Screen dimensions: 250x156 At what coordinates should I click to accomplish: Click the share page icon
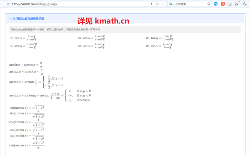point(157,4)
